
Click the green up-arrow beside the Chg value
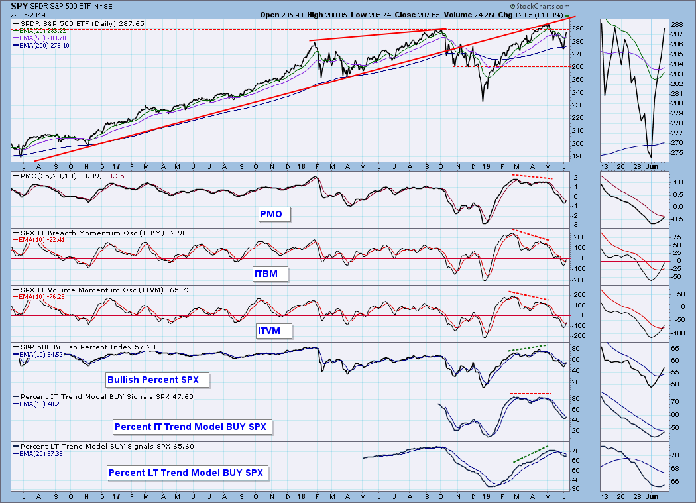(x=567, y=15)
